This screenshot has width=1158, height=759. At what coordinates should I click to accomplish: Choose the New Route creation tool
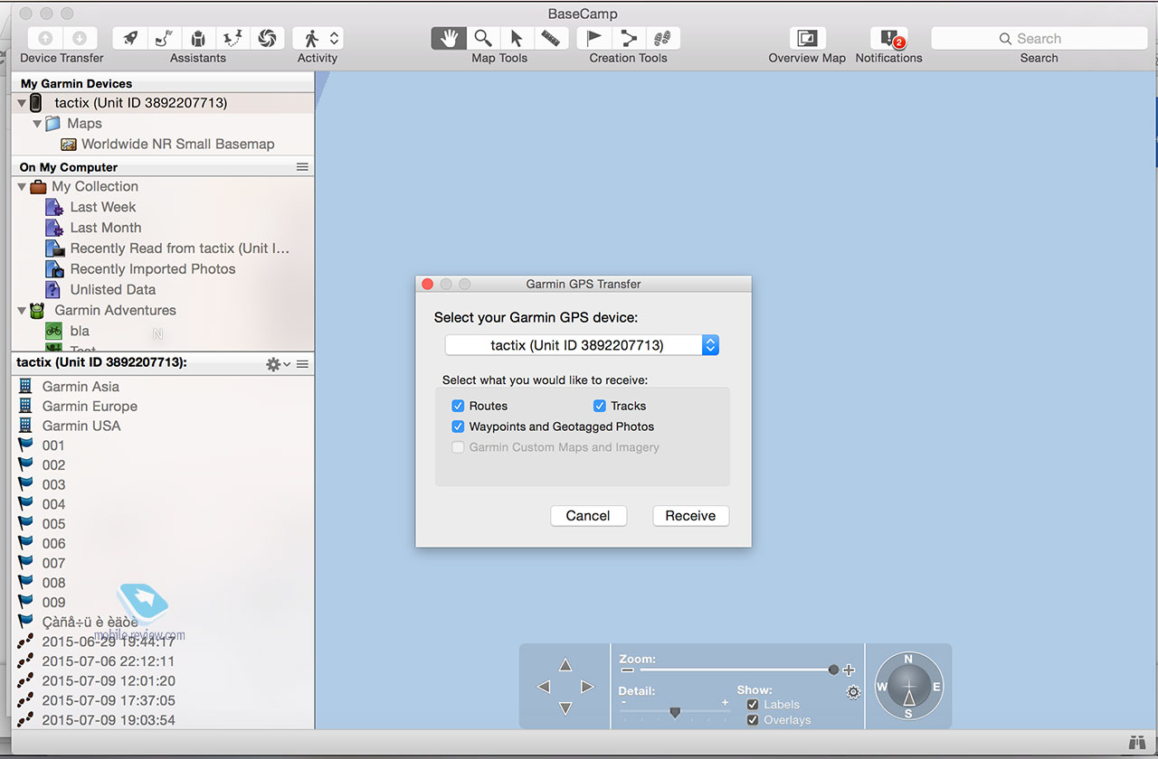tap(629, 38)
